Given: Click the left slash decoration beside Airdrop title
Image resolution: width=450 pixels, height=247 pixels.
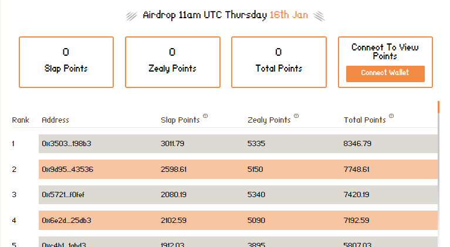Looking at the screenshot, I should coord(131,16).
